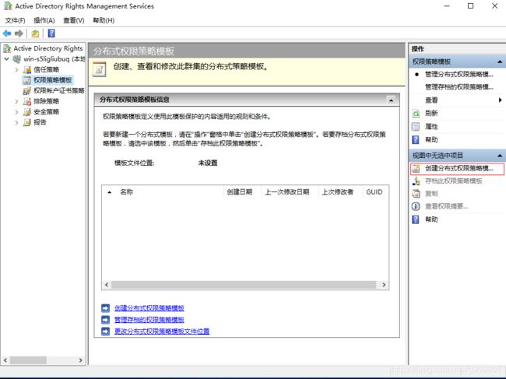Click the 属性 properties icon

416,126
